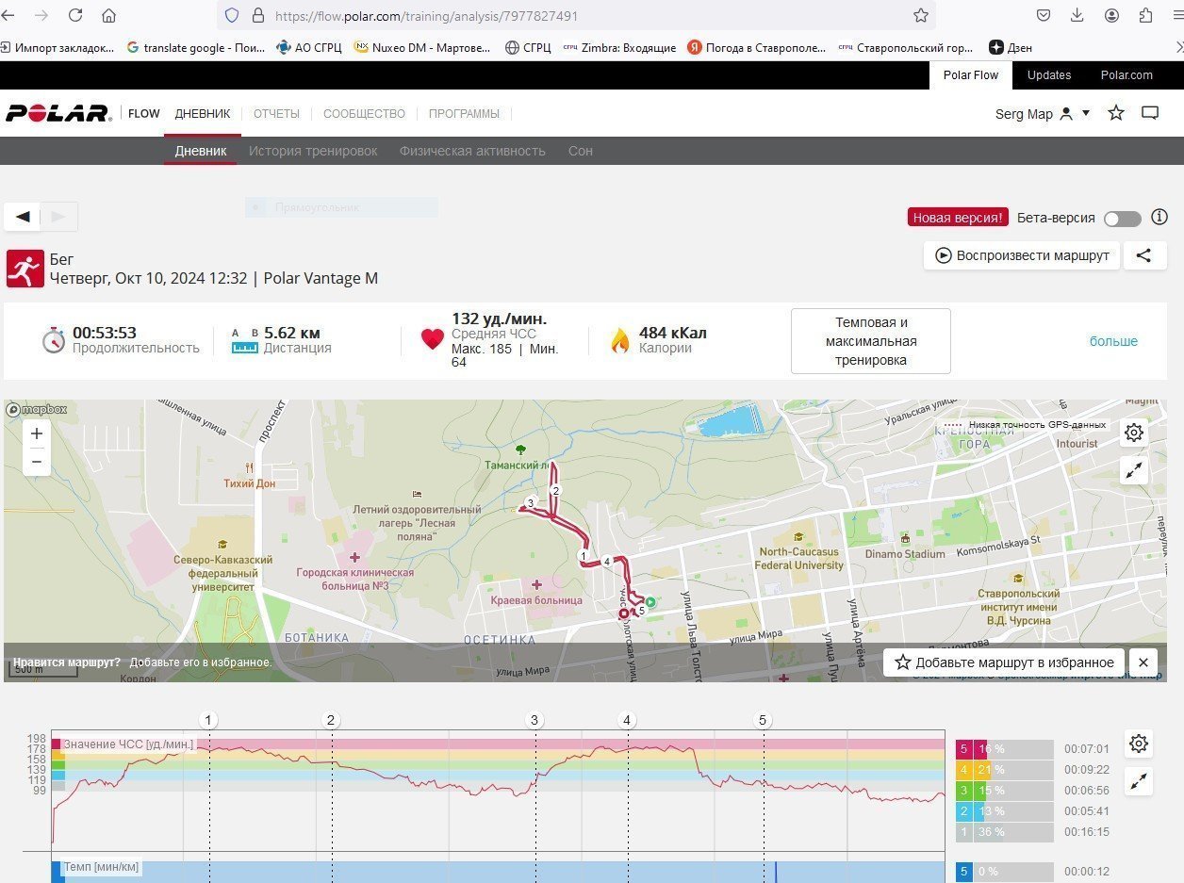The height and width of the screenshot is (883, 1184).
Task: Click Темповая и максимальная тренировка button
Action: 870,341
